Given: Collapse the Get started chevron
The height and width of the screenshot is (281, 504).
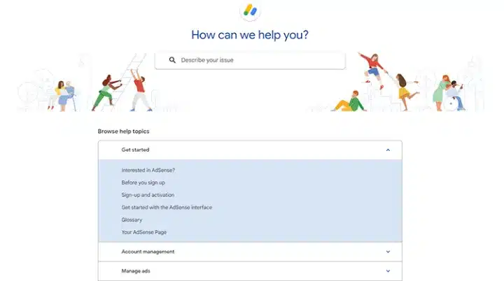Looking at the screenshot, I should pos(388,150).
